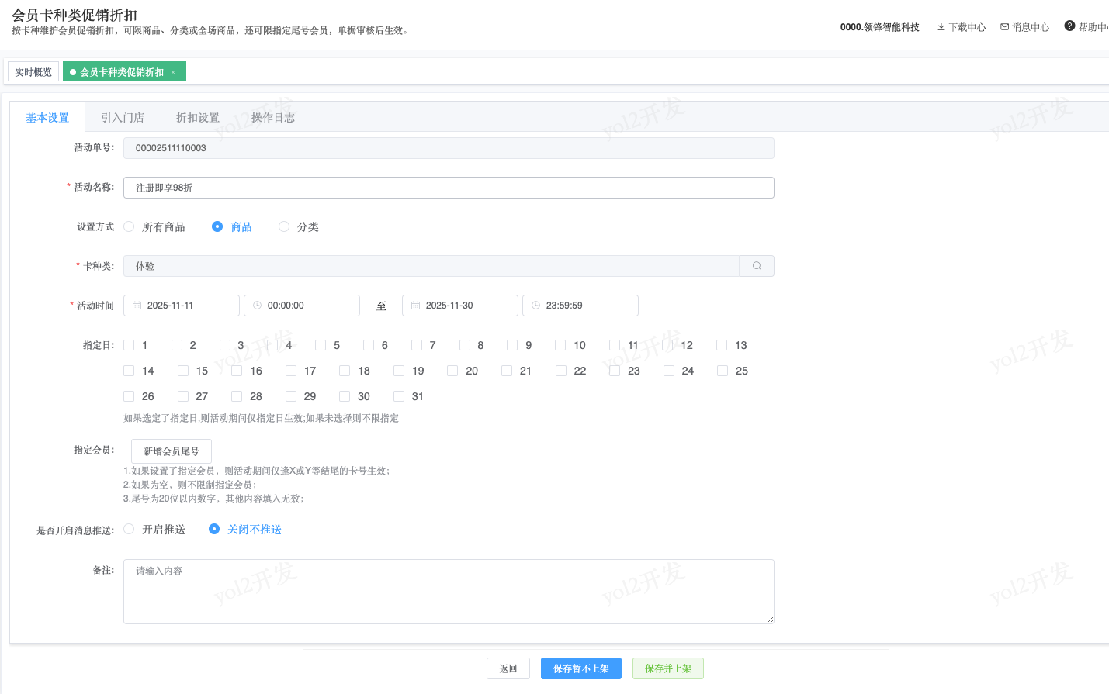Click the resize grip of 备注 textarea
Viewport: 1109px width, 694px height.
[770, 620]
